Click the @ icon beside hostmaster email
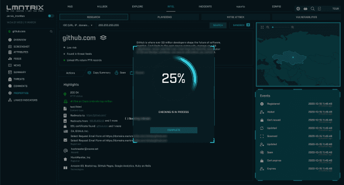The width and height of the screenshot is (344, 185). pyautogui.click(x=66, y=150)
